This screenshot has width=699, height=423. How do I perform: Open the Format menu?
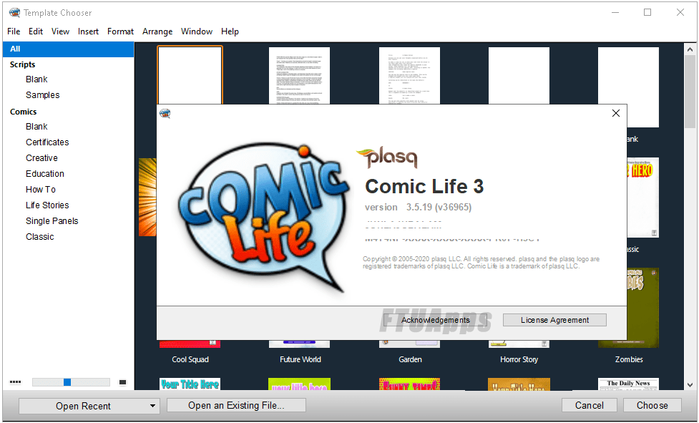[x=120, y=31]
